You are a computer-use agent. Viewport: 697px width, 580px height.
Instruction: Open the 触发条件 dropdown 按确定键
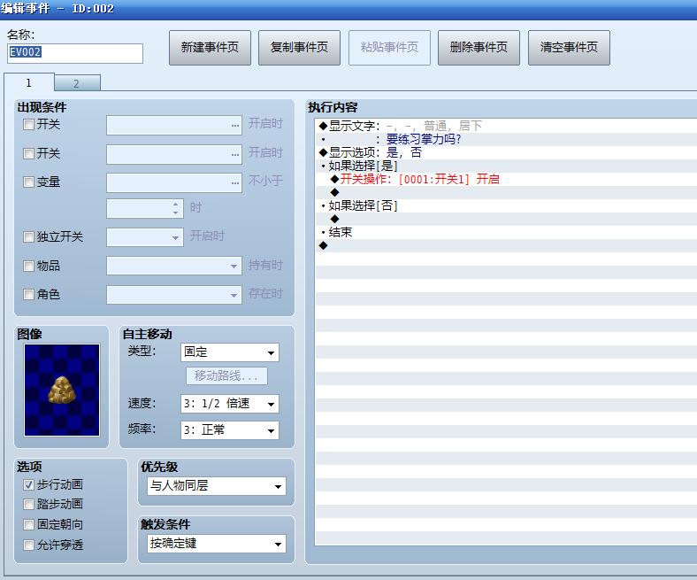217,544
